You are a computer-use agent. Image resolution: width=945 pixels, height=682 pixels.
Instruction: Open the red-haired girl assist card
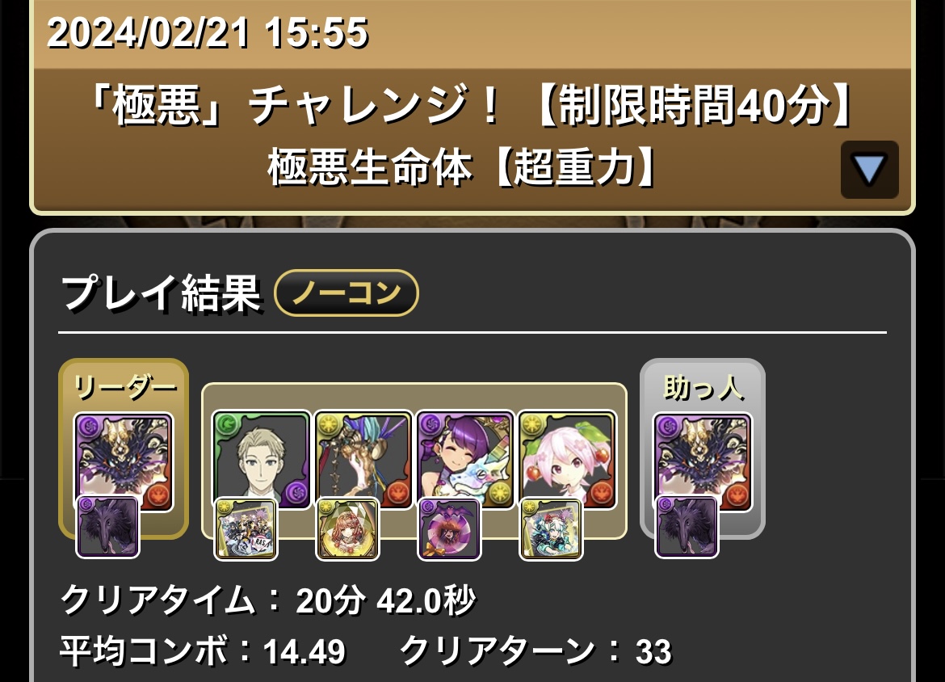tap(348, 529)
